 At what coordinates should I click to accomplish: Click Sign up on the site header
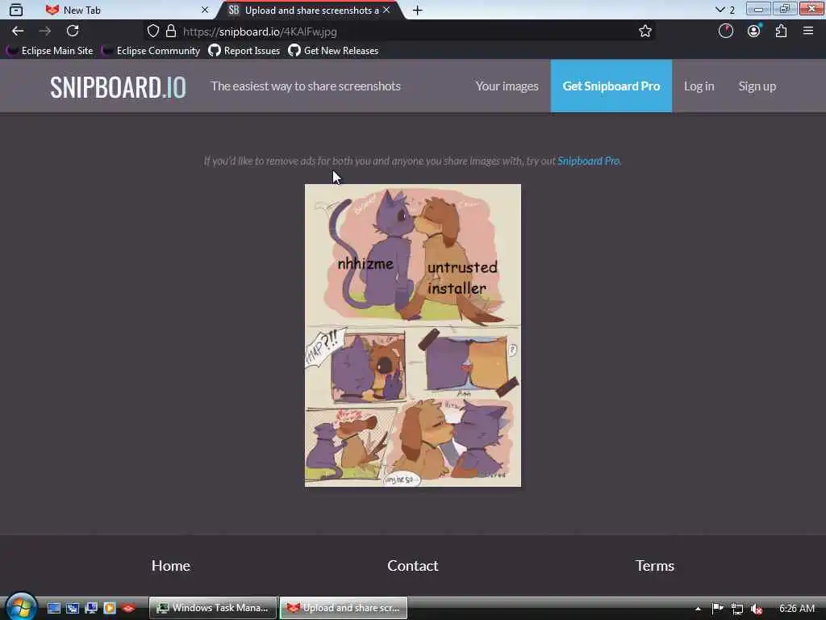tap(757, 86)
